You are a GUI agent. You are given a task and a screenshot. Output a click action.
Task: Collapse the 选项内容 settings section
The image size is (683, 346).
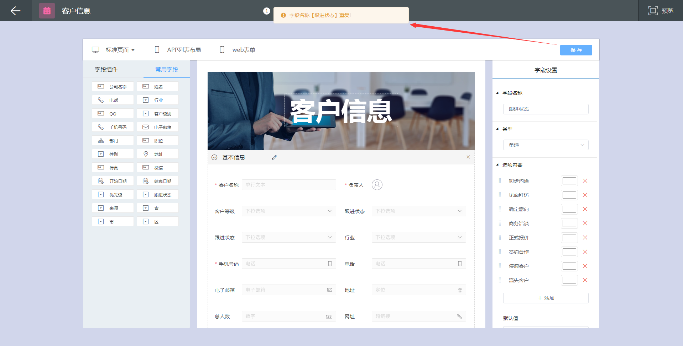click(x=497, y=164)
